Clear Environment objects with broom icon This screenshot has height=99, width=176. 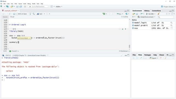pyautogui.click(x=158, y=14)
